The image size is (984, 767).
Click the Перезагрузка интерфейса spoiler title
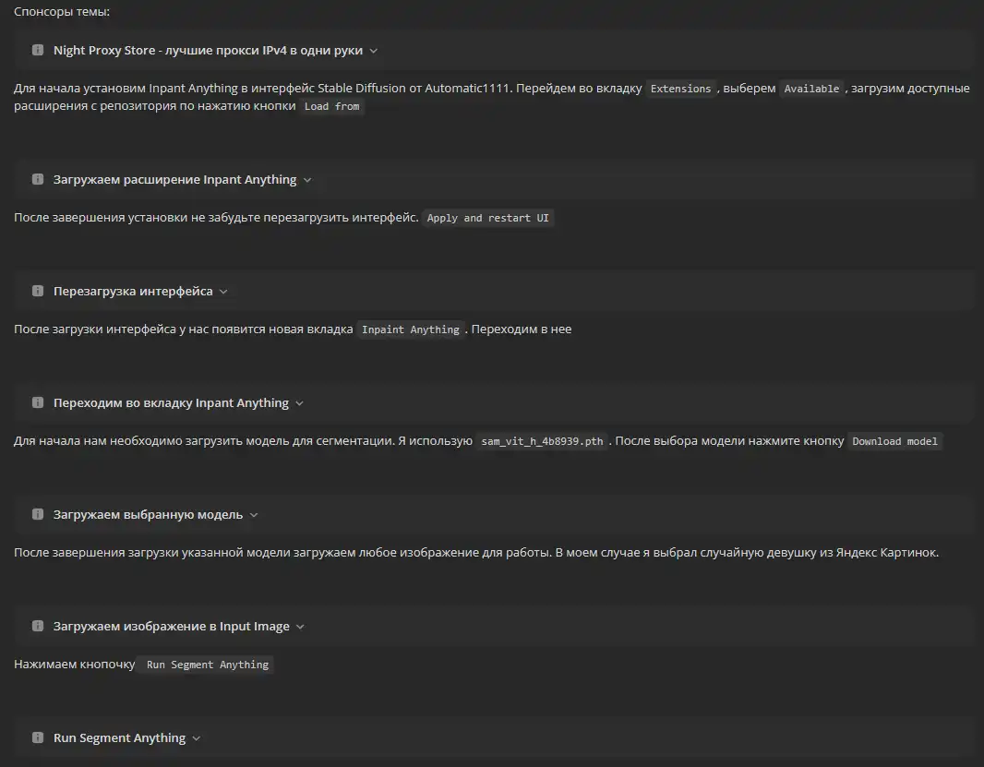tap(133, 292)
